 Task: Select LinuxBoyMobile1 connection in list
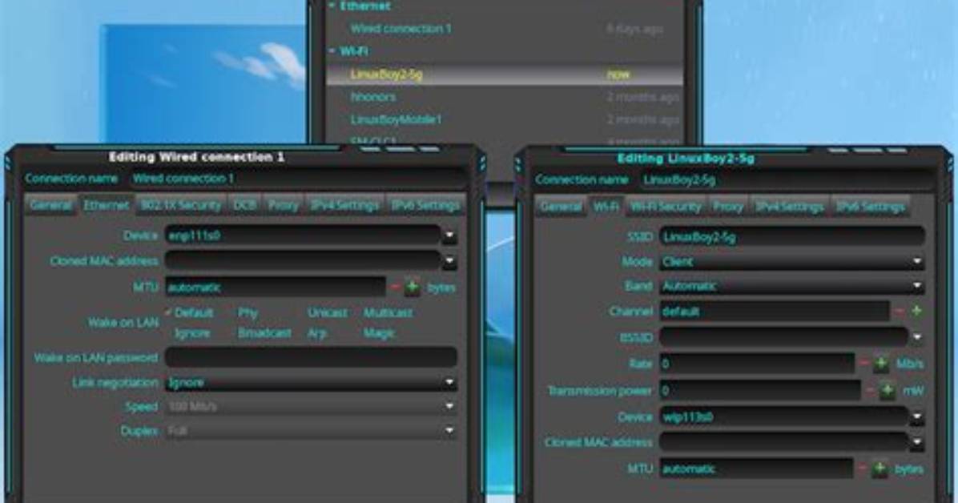click(505, 119)
